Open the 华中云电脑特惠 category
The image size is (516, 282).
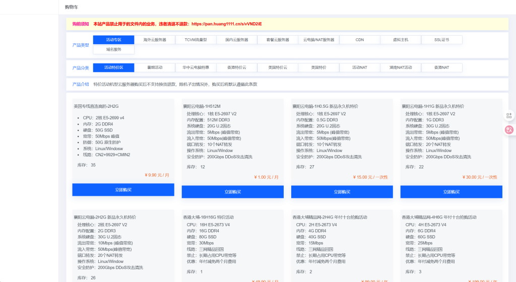click(196, 67)
